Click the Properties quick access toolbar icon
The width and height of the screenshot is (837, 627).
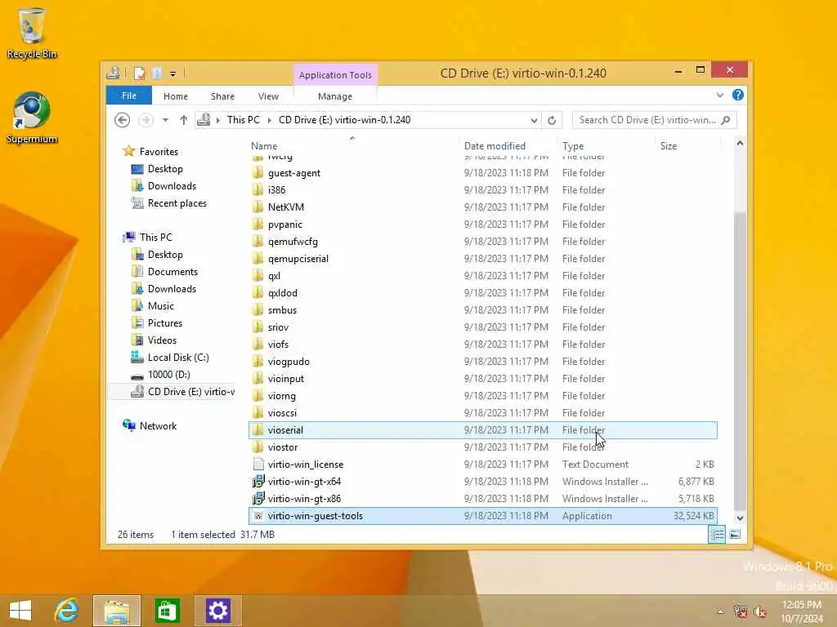click(139, 73)
